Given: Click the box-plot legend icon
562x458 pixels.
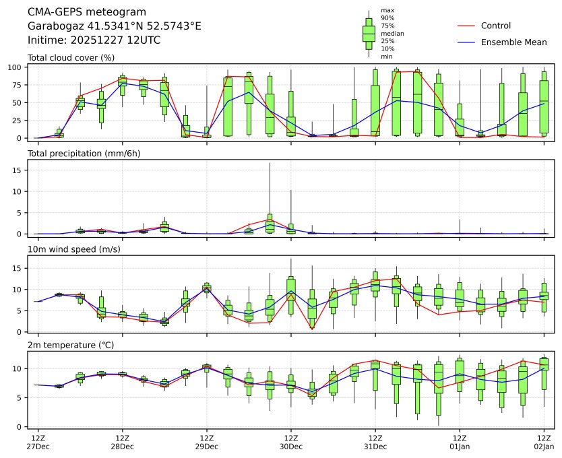Looking at the screenshot, I should [x=369, y=34].
